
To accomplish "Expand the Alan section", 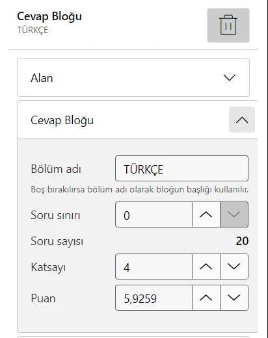I will [x=133, y=77].
